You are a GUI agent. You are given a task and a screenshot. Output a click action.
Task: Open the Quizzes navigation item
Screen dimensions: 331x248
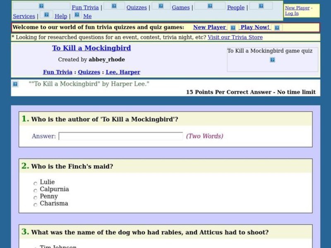[x=137, y=7]
